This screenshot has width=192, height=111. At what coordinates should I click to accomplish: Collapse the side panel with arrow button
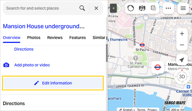tap(113, 8)
